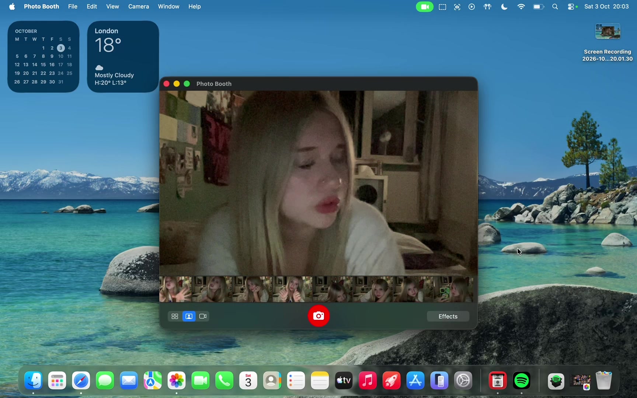Open the Screen Recording file on desktop
637x398 pixels.
[x=608, y=42]
